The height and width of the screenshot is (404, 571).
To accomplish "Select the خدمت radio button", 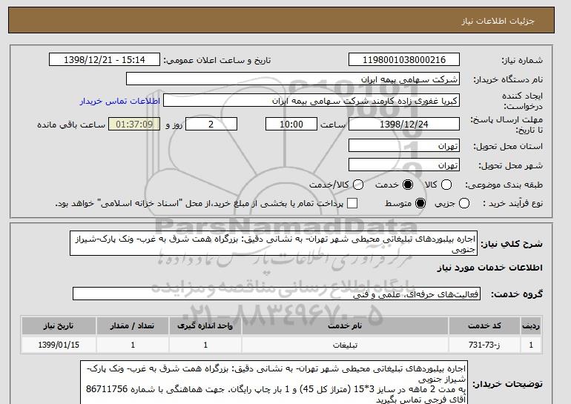I will (408, 185).
